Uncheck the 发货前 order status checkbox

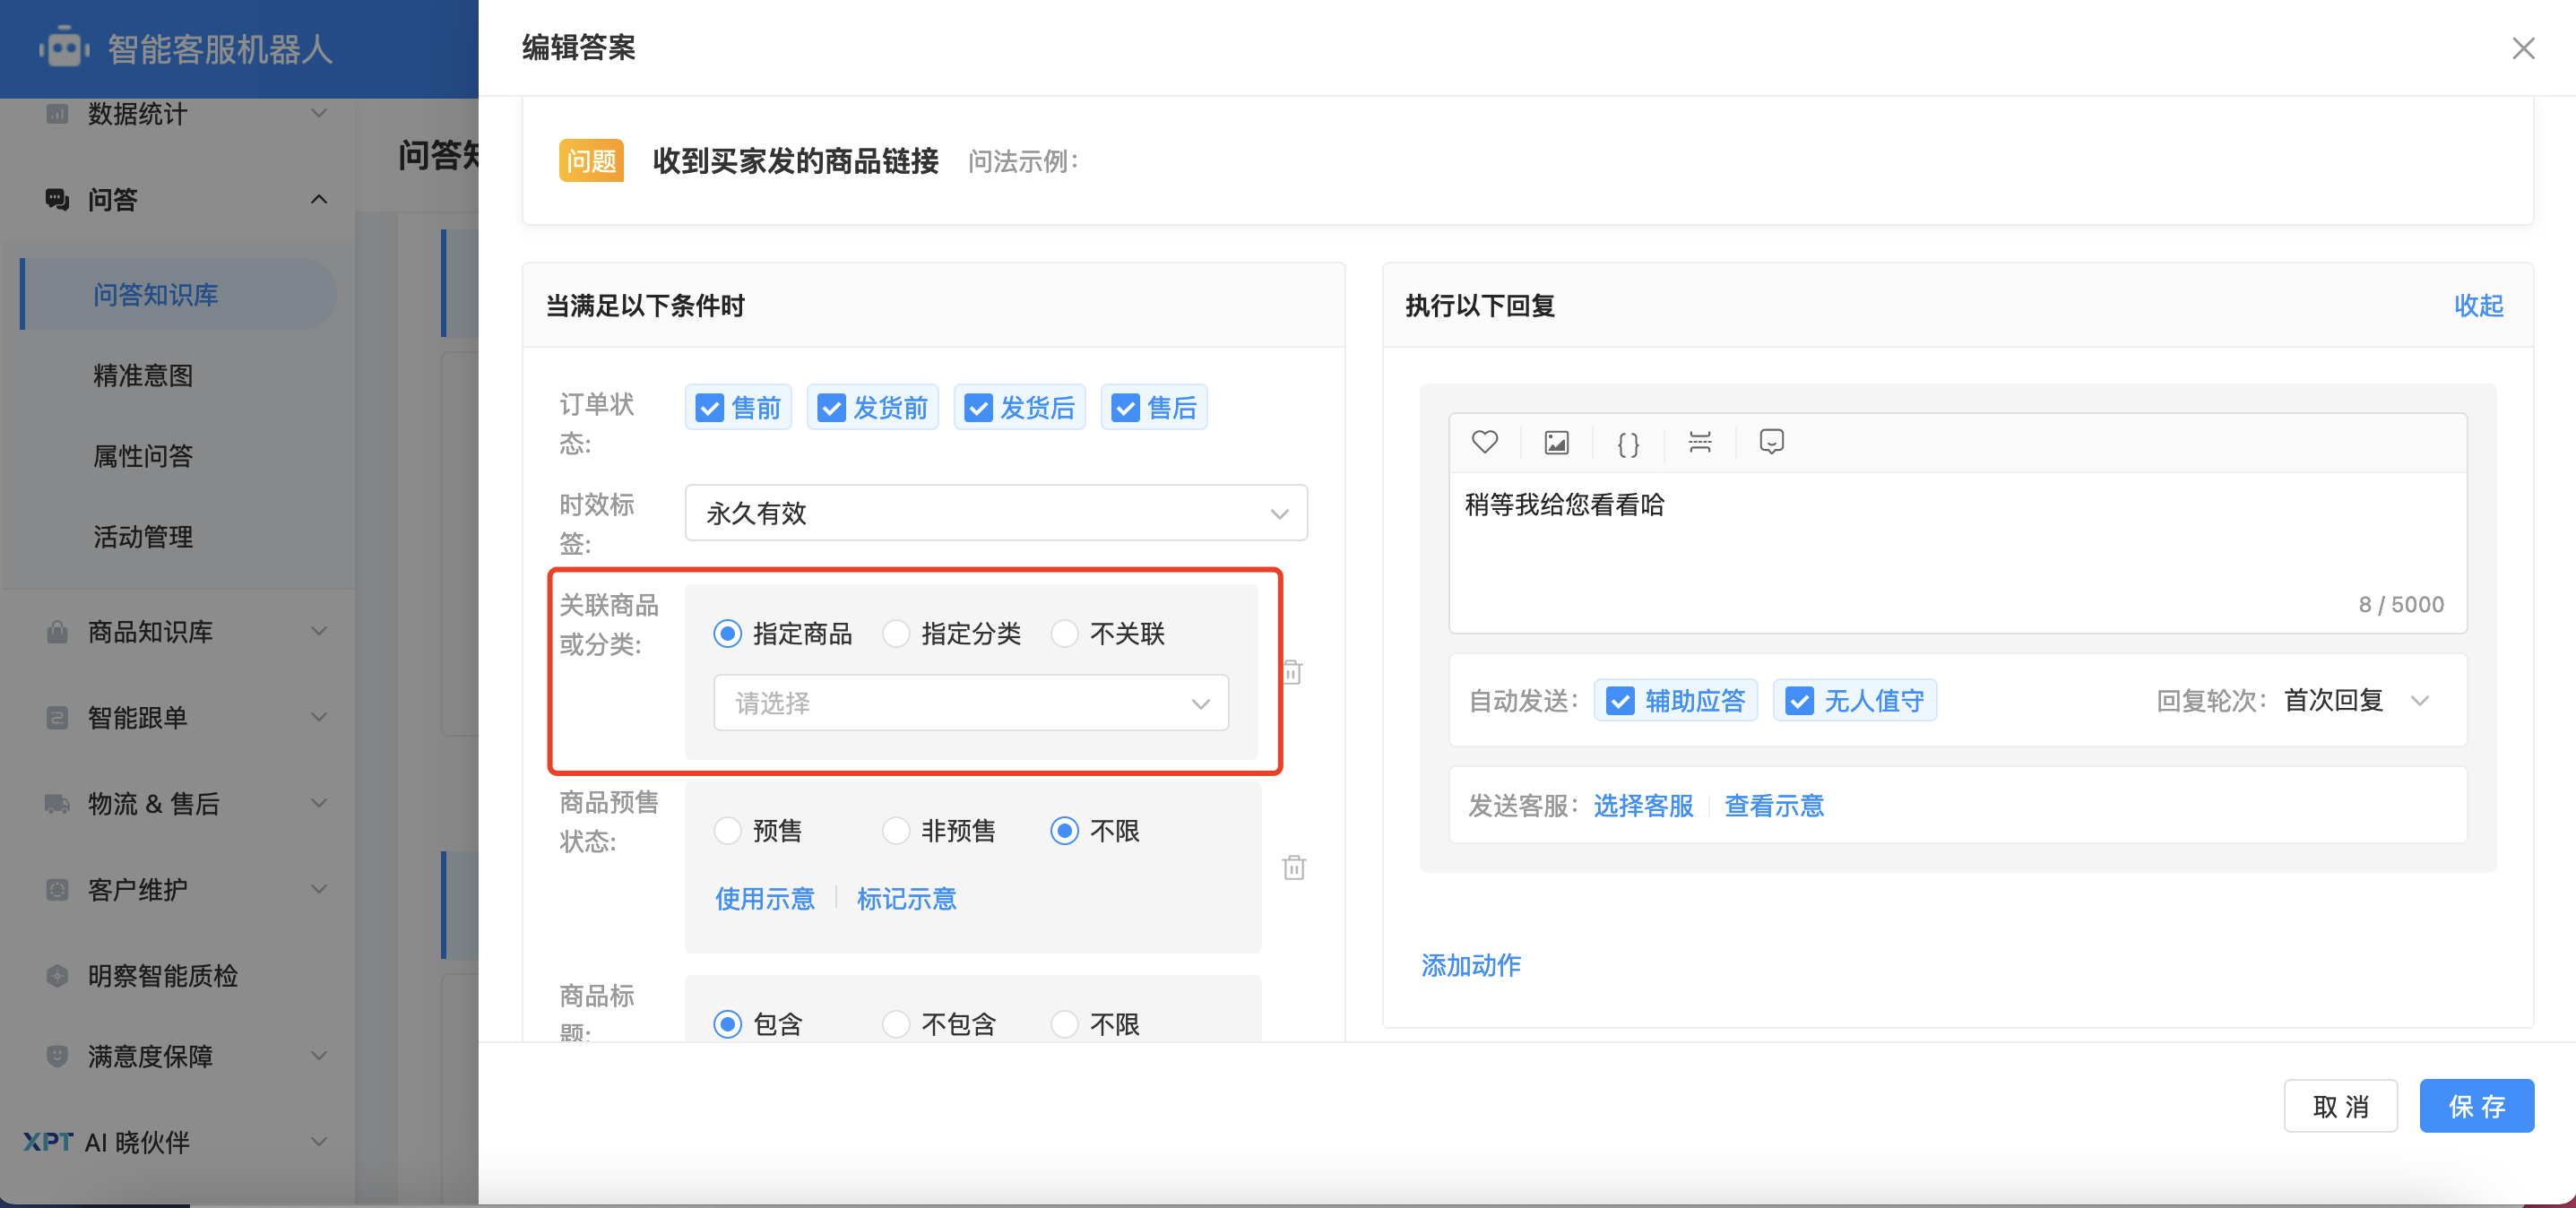coord(831,408)
